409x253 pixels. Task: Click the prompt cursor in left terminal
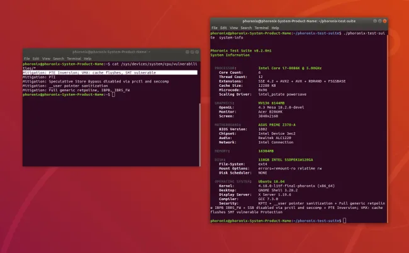113,94
